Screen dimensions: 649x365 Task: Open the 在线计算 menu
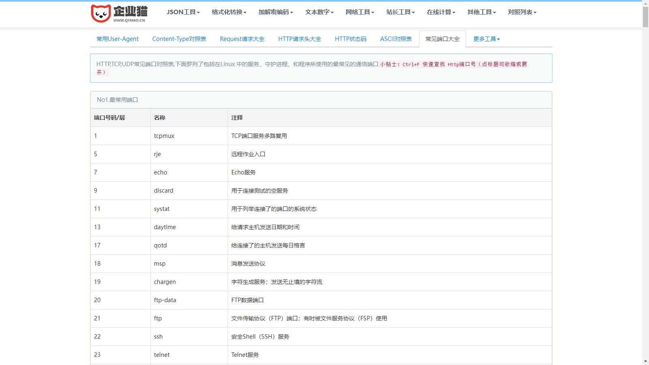pyautogui.click(x=441, y=12)
